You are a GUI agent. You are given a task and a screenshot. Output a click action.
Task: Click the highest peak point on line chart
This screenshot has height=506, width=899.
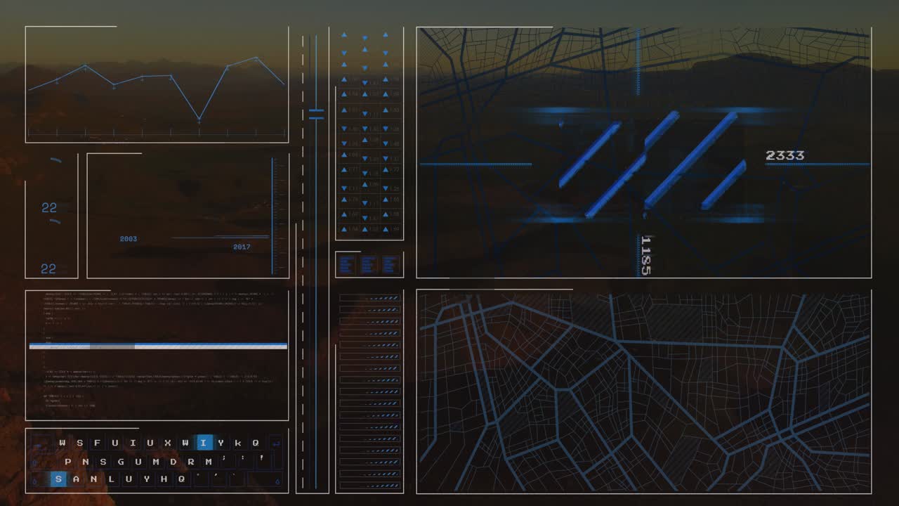pyautogui.click(x=256, y=58)
